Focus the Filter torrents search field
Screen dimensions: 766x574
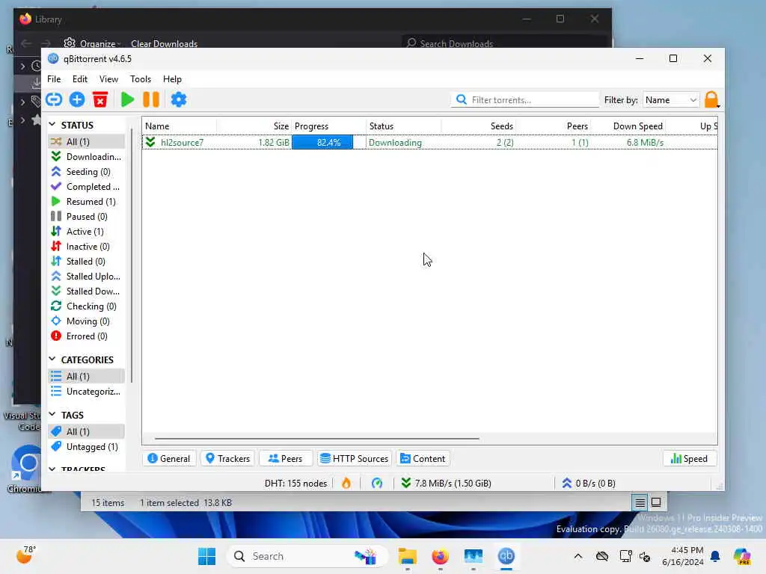pos(525,100)
